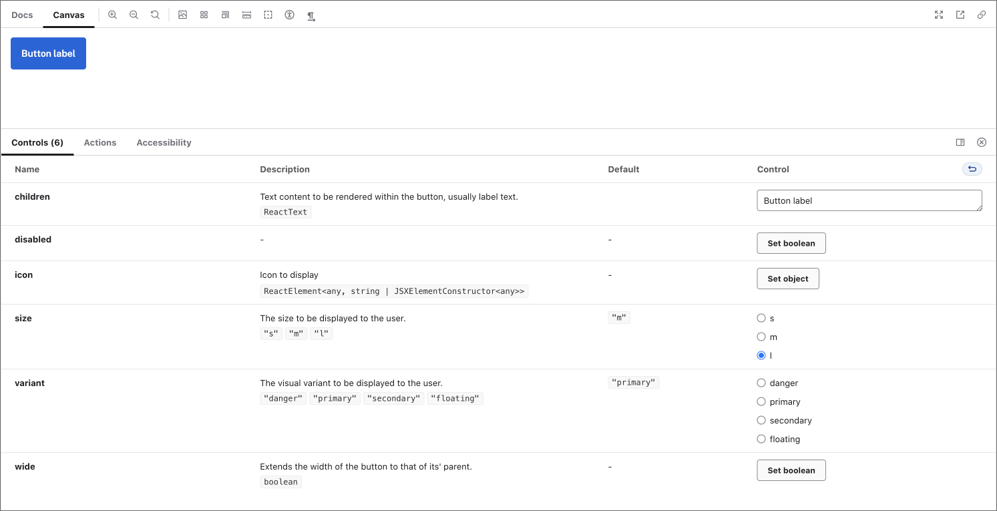The width and height of the screenshot is (997, 511).
Task: Click Set object for icon
Action: pos(788,279)
